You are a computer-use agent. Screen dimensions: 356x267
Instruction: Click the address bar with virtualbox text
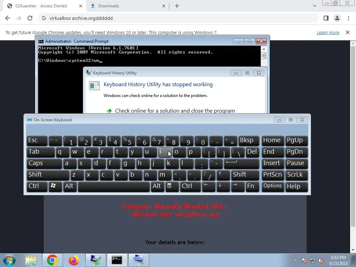178,18
